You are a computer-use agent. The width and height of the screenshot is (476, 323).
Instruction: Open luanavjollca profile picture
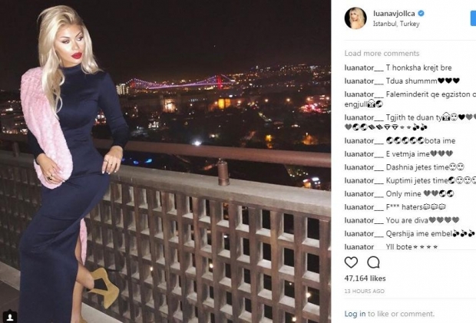(x=355, y=18)
